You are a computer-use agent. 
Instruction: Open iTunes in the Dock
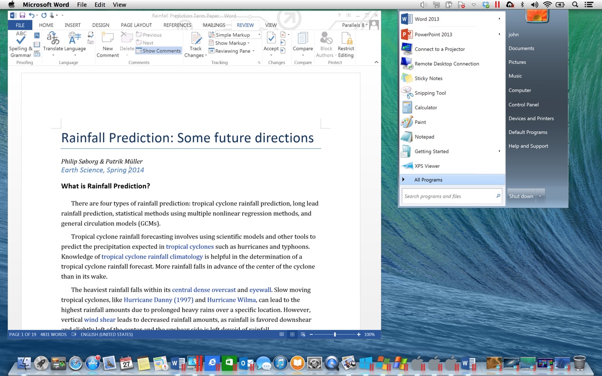pyautogui.click(x=280, y=363)
